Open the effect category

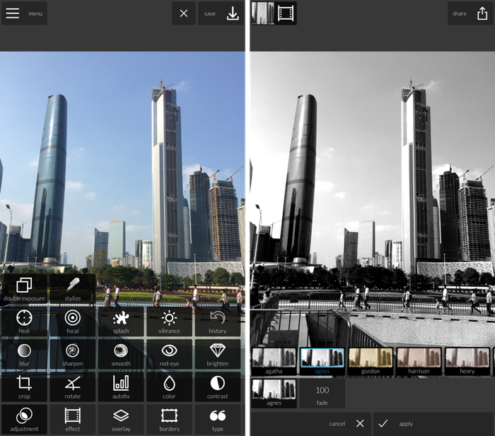(x=73, y=420)
